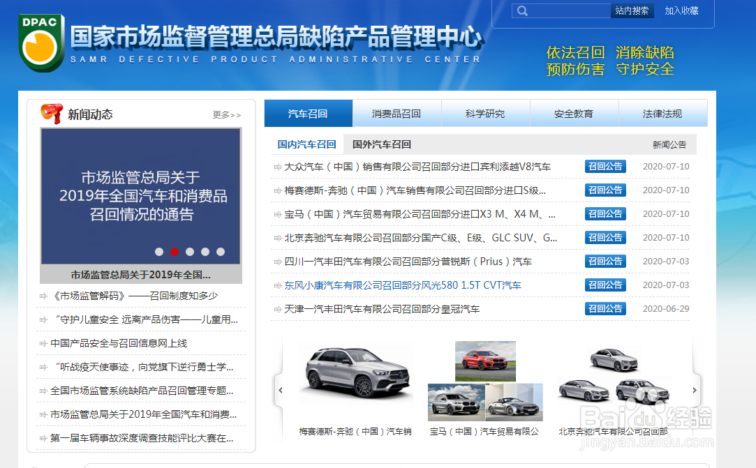Image resolution: width=756 pixels, height=468 pixels.
Task: Click 召回公告 badge for 天津一汽丰田 row
Action: point(606,308)
